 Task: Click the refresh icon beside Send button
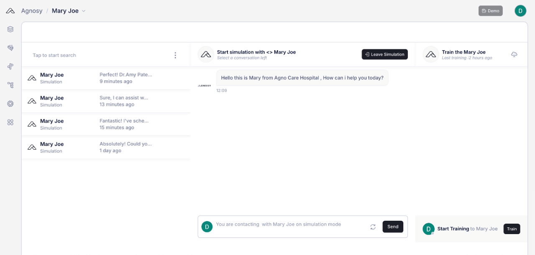point(373,227)
